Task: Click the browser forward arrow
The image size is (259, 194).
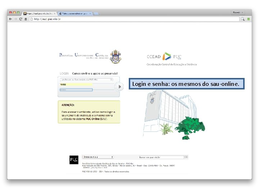Action: [x=15, y=19]
